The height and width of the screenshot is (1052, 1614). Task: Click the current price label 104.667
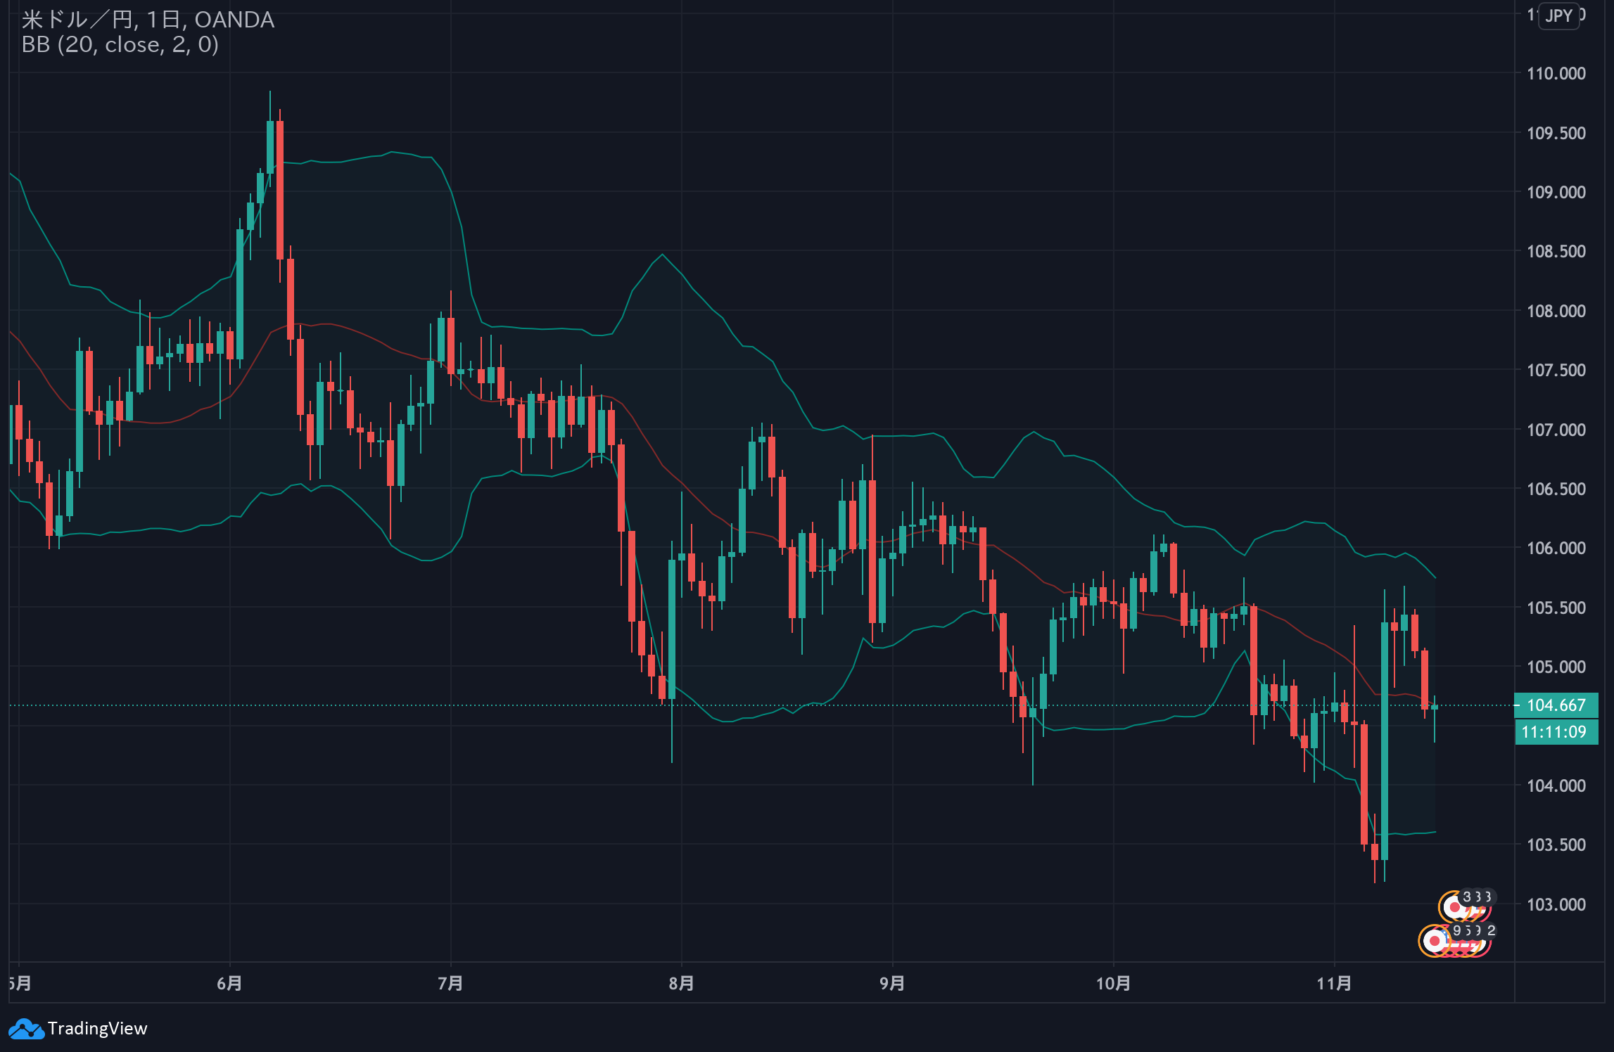tap(1556, 705)
